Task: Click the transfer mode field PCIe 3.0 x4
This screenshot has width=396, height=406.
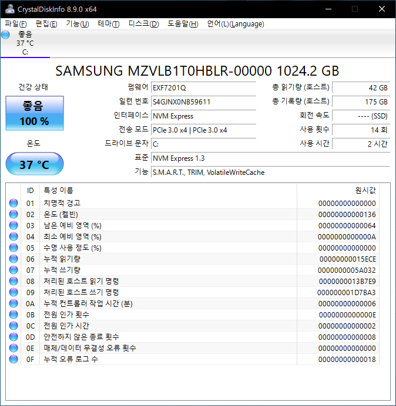Action: click(x=203, y=130)
